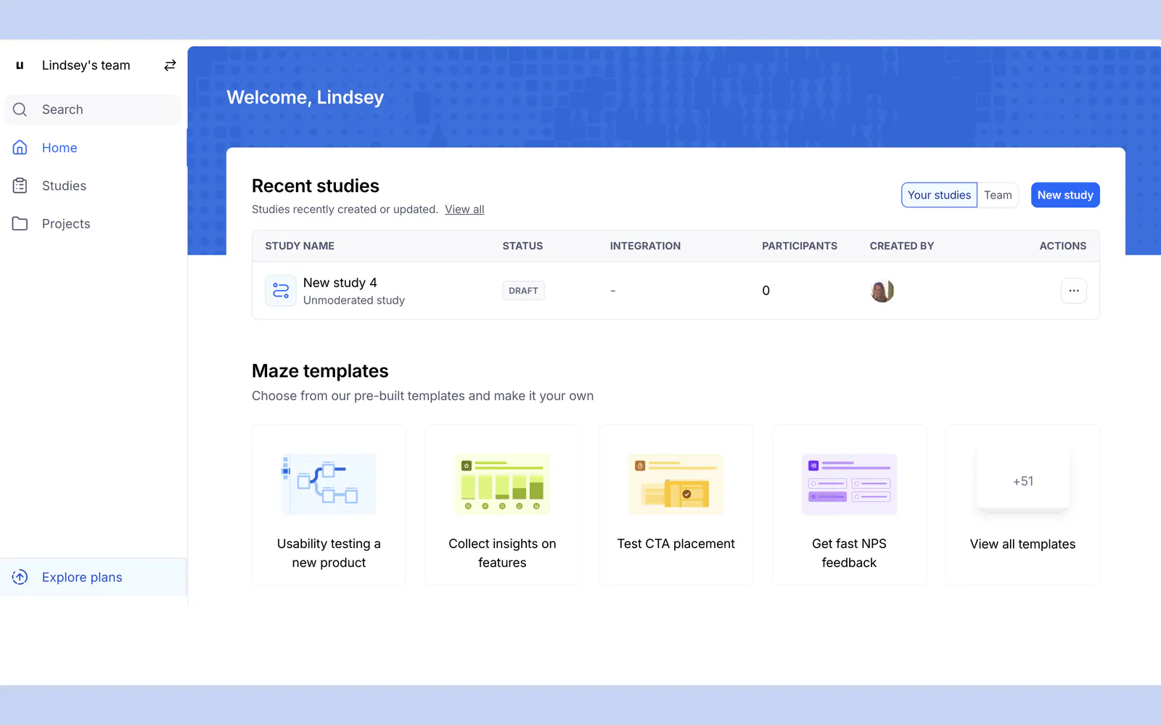Image resolution: width=1161 pixels, height=725 pixels.
Task: Click the Test CTA placement illustration
Action: [676, 484]
